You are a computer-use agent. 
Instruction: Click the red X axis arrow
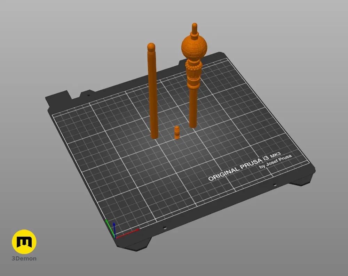point(127,234)
